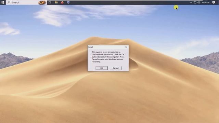Open Task View from the taskbar

tap(50, 2)
